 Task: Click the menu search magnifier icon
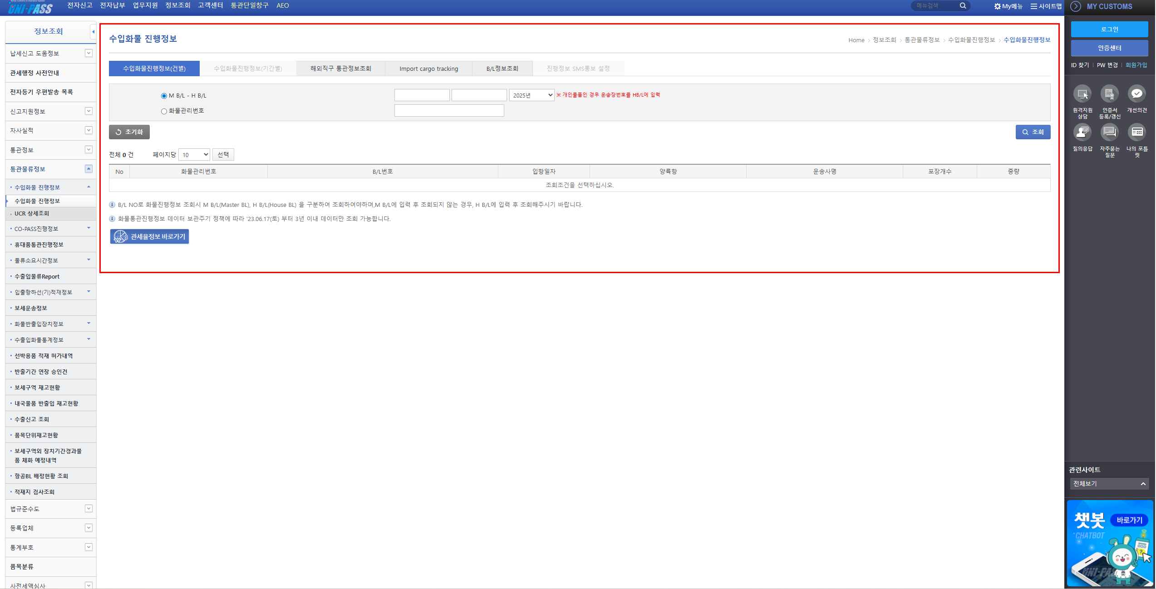pyautogui.click(x=963, y=6)
